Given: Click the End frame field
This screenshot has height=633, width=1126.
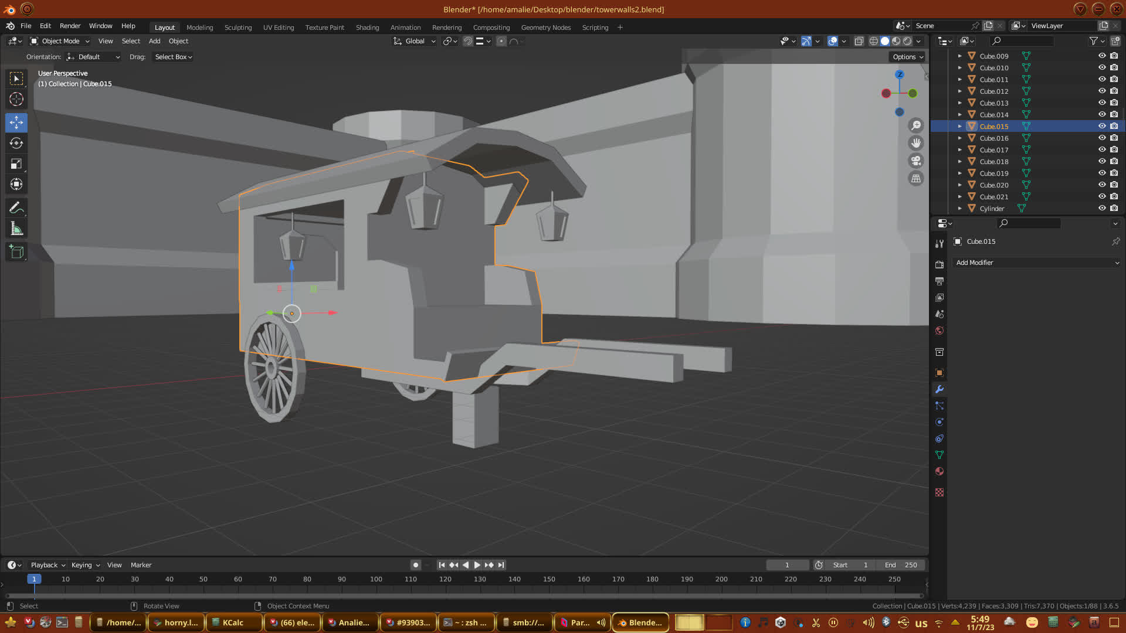Looking at the screenshot, I should tap(901, 565).
